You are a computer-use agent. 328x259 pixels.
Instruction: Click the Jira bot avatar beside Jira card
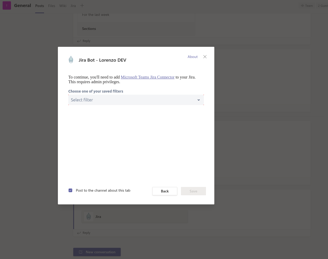tap(89, 216)
